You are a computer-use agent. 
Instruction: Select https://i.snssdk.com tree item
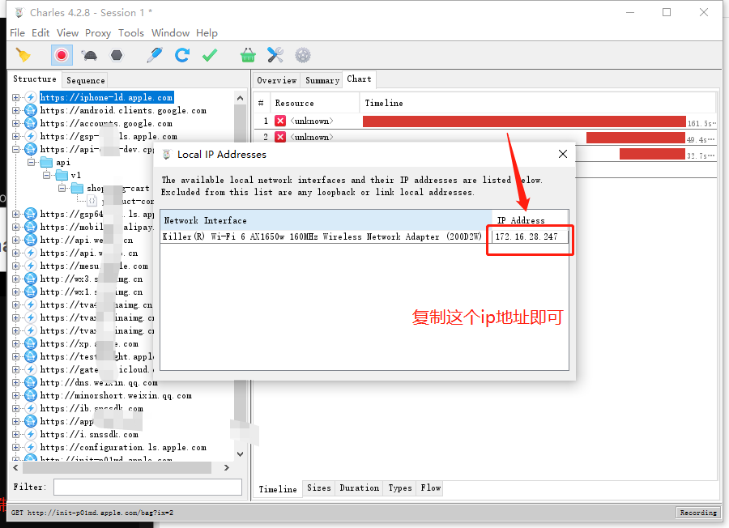tap(89, 435)
